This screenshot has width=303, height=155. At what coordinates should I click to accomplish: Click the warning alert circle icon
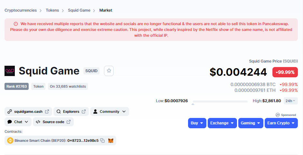[16, 24]
